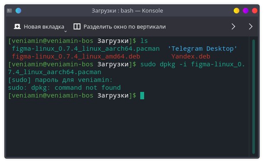Click the 'ls' command text
This screenshot has height=163, width=264.
144,41
